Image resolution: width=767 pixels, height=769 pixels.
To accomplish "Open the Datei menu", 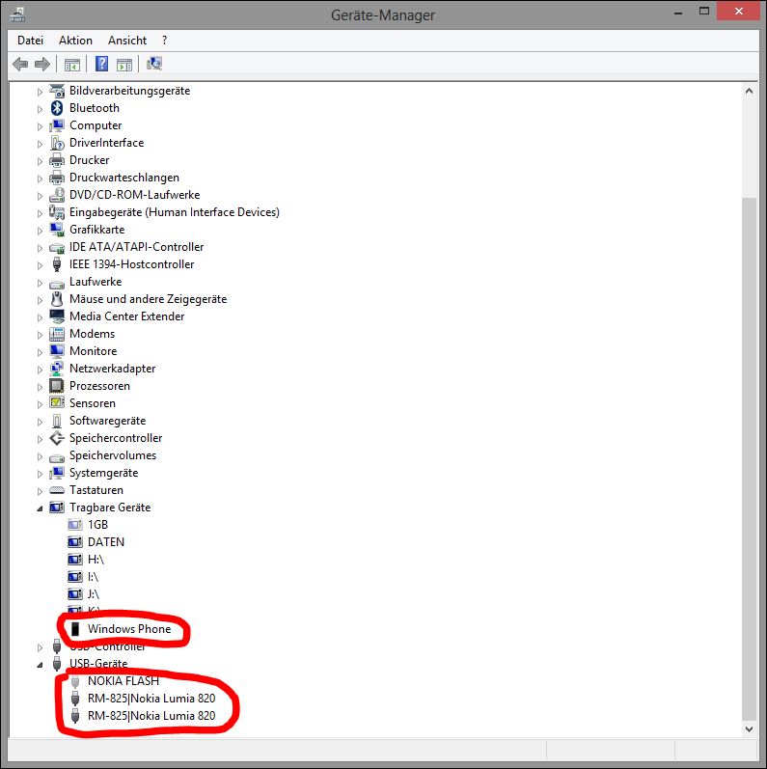I will click(31, 41).
